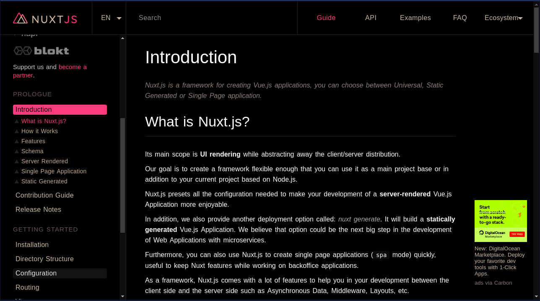Image resolution: width=540 pixels, height=301 pixels.
Task: Click the 'nuxt generate' italic text
Action: point(359,219)
